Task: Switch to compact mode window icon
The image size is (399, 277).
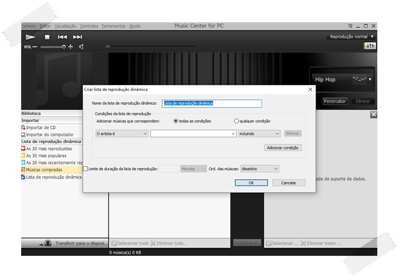Action: pyautogui.click(x=351, y=26)
